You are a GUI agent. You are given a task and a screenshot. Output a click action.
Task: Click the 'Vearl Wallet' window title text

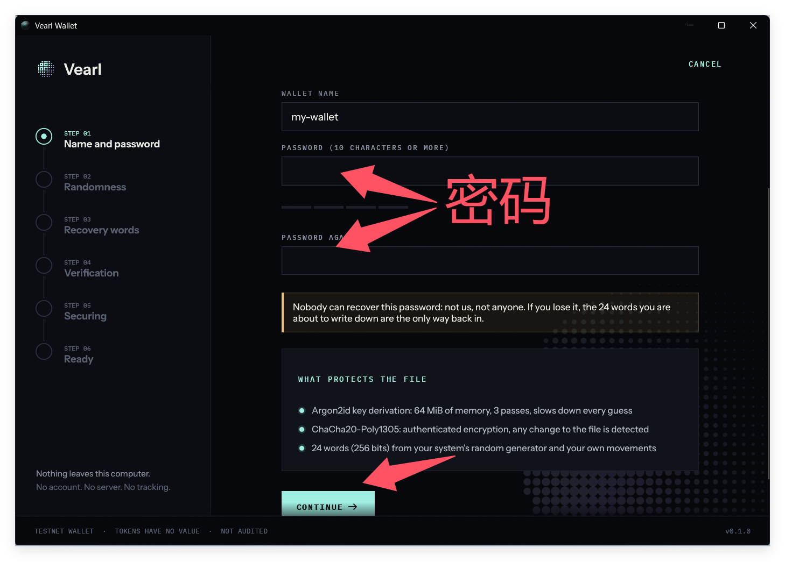click(x=56, y=26)
